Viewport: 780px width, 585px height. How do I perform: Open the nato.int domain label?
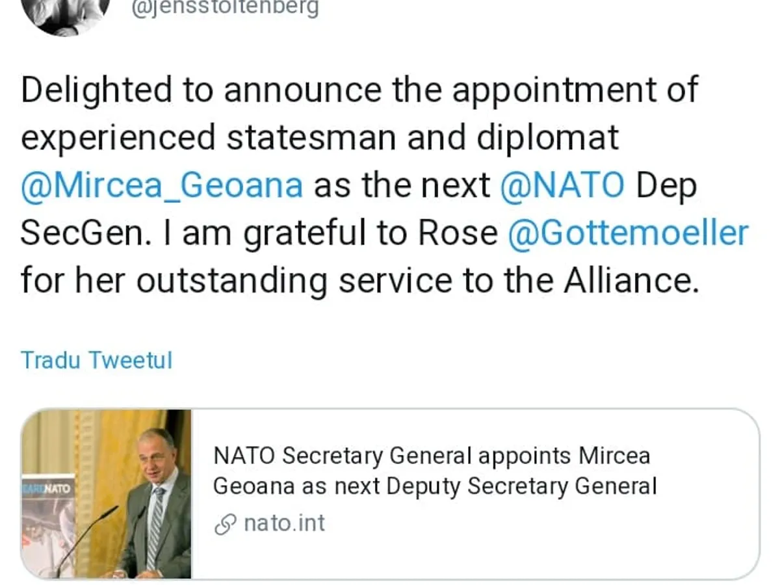click(284, 523)
